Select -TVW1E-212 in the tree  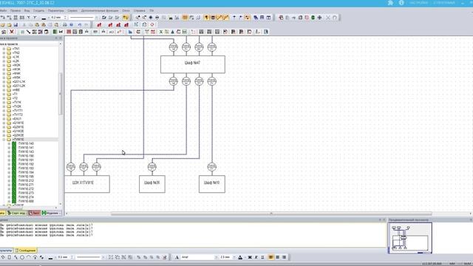(x=26, y=180)
